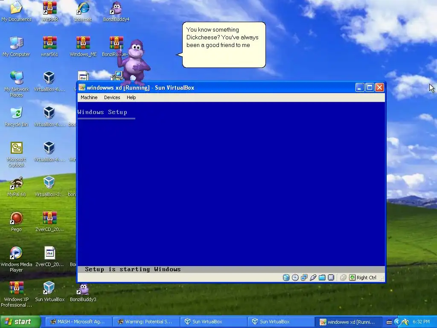Click the Setup is starting Windows status

click(x=133, y=269)
